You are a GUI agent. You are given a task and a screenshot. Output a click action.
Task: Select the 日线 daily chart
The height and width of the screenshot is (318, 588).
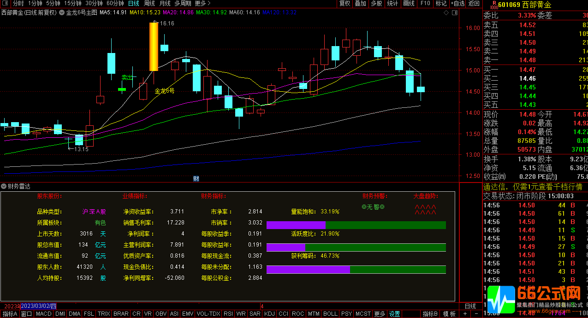[x=134, y=4]
